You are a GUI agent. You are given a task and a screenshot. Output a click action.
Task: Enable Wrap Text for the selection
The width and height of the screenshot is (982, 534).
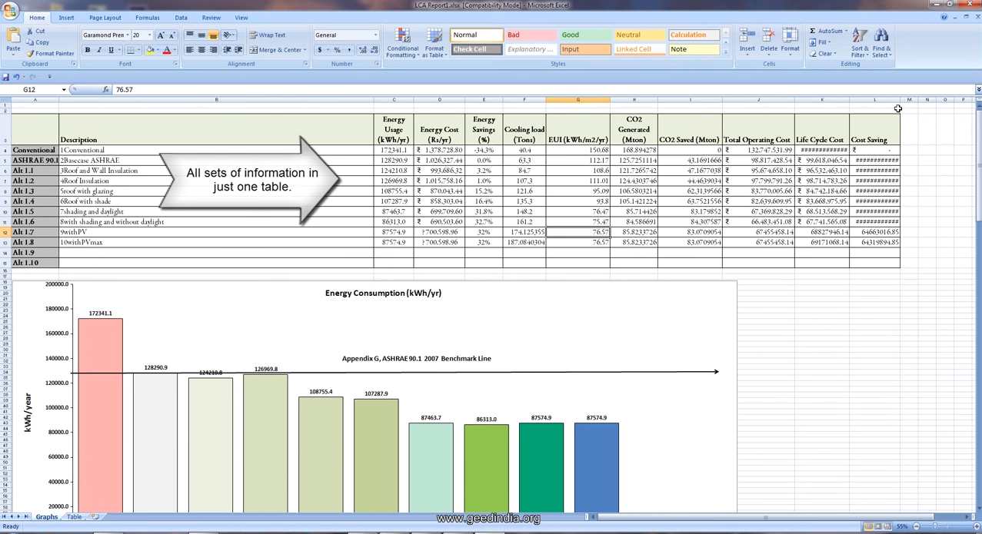pos(271,35)
